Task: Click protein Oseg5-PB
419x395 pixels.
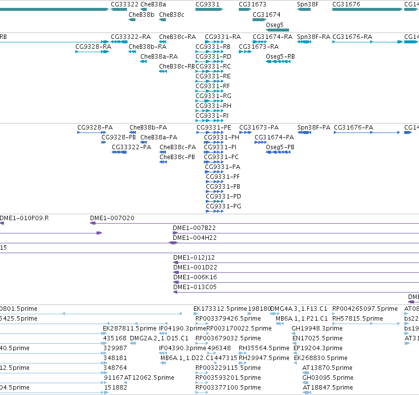Action: point(280,148)
